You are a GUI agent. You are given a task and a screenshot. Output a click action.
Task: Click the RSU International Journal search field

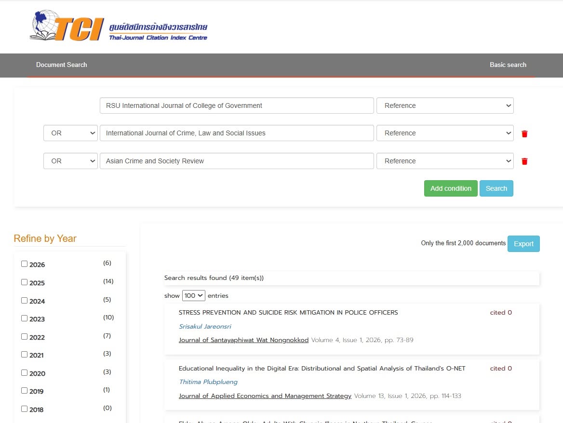point(237,106)
